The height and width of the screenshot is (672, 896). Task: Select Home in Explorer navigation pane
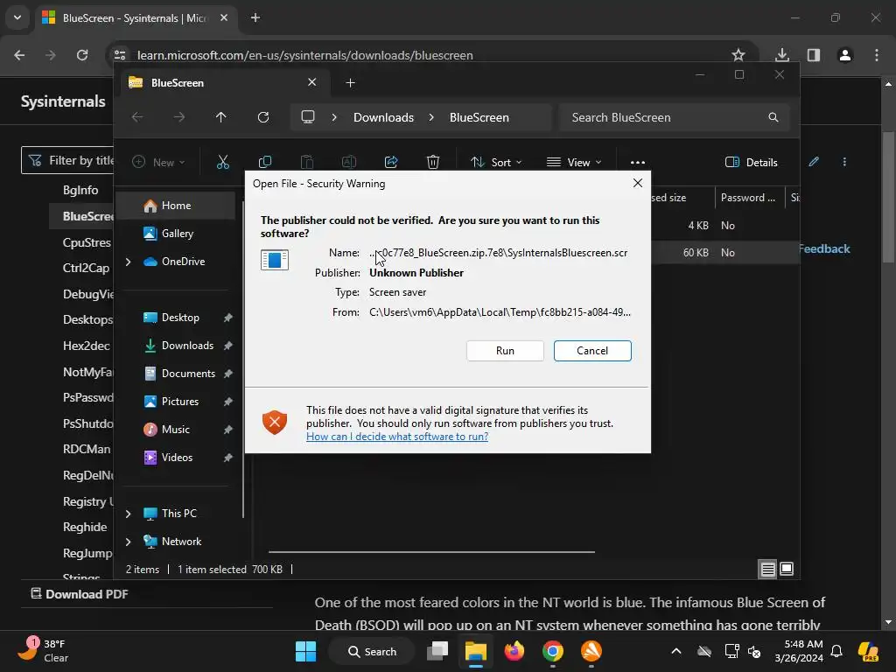[176, 206]
